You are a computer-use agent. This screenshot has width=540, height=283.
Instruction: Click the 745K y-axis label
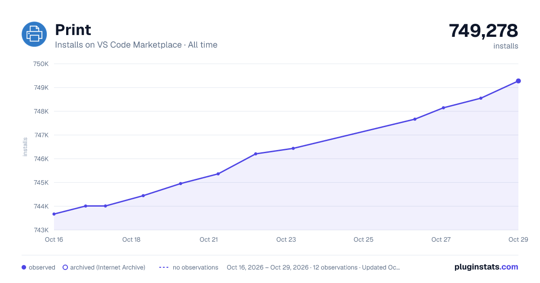point(41,183)
